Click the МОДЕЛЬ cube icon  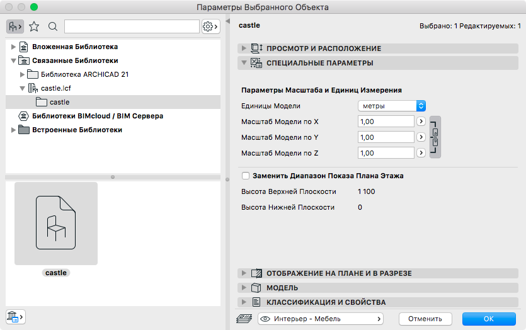tap(256, 288)
